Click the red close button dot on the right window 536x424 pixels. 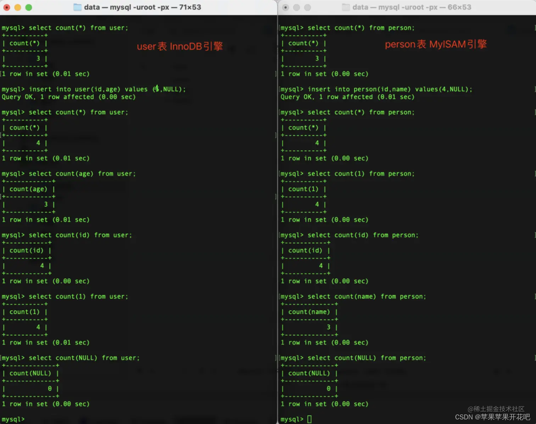click(285, 7)
